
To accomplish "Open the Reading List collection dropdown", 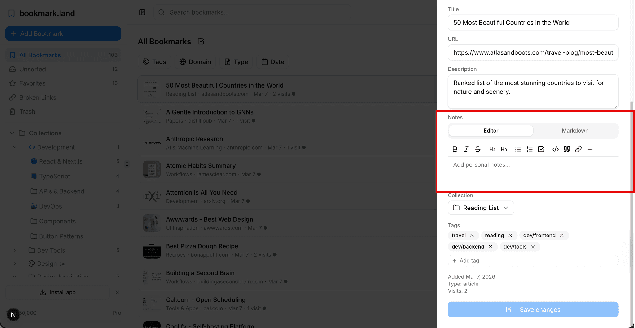I will click(481, 208).
